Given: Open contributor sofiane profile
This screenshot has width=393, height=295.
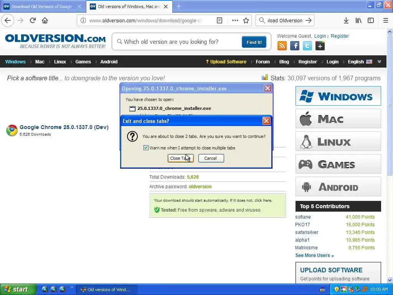Looking at the screenshot, I should click(303, 217).
